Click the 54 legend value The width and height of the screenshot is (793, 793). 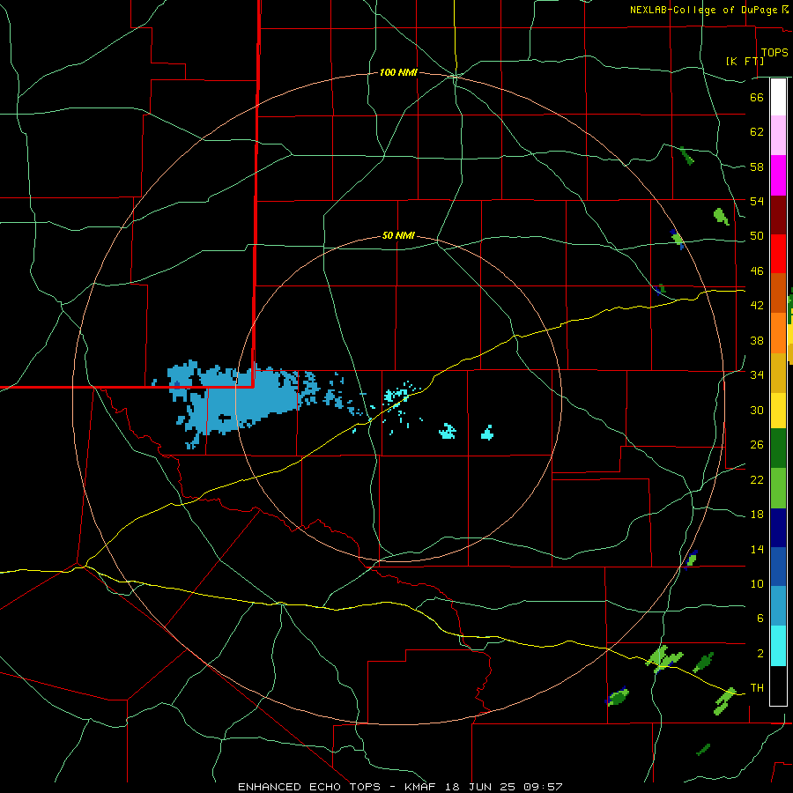tap(757, 201)
